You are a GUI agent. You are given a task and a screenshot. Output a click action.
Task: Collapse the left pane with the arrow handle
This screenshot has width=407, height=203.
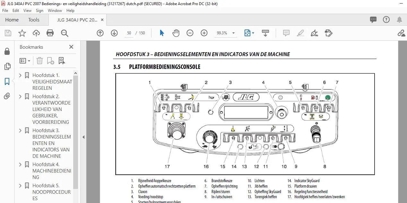pos(83,137)
